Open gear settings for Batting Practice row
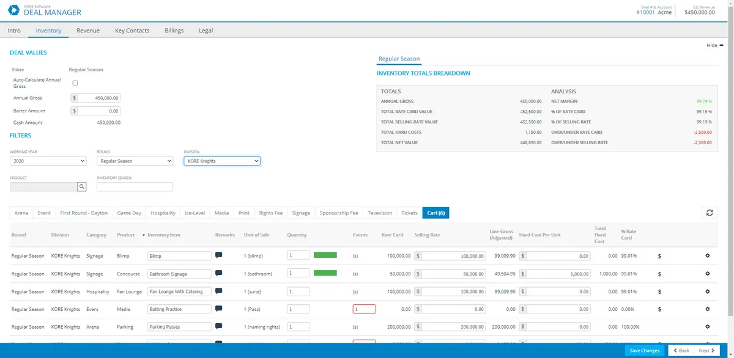Viewport: 734px width, 358px height. point(708,309)
